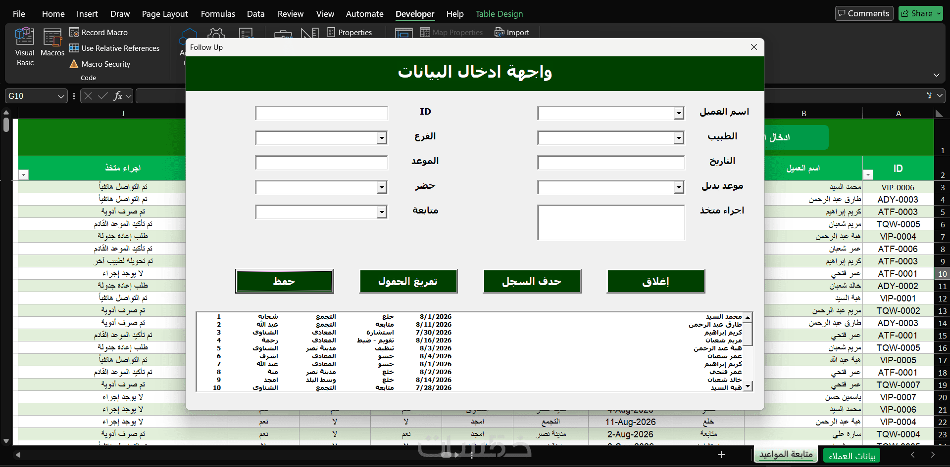The height and width of the screenshot is (467, 950).
Task: Click the إغلاق close button
Action: [655, 281]
